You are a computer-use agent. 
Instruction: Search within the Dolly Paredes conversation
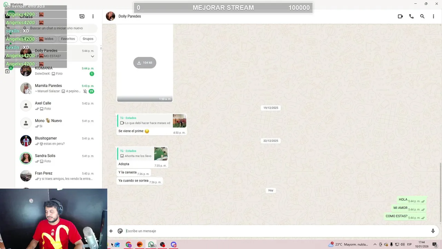pos(422,16)
